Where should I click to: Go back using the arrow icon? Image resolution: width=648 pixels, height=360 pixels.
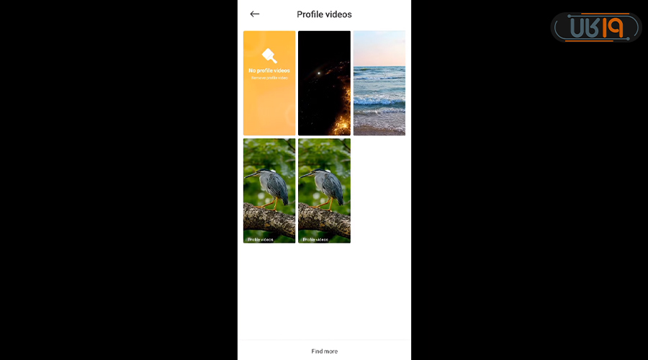tap(255, 14)
